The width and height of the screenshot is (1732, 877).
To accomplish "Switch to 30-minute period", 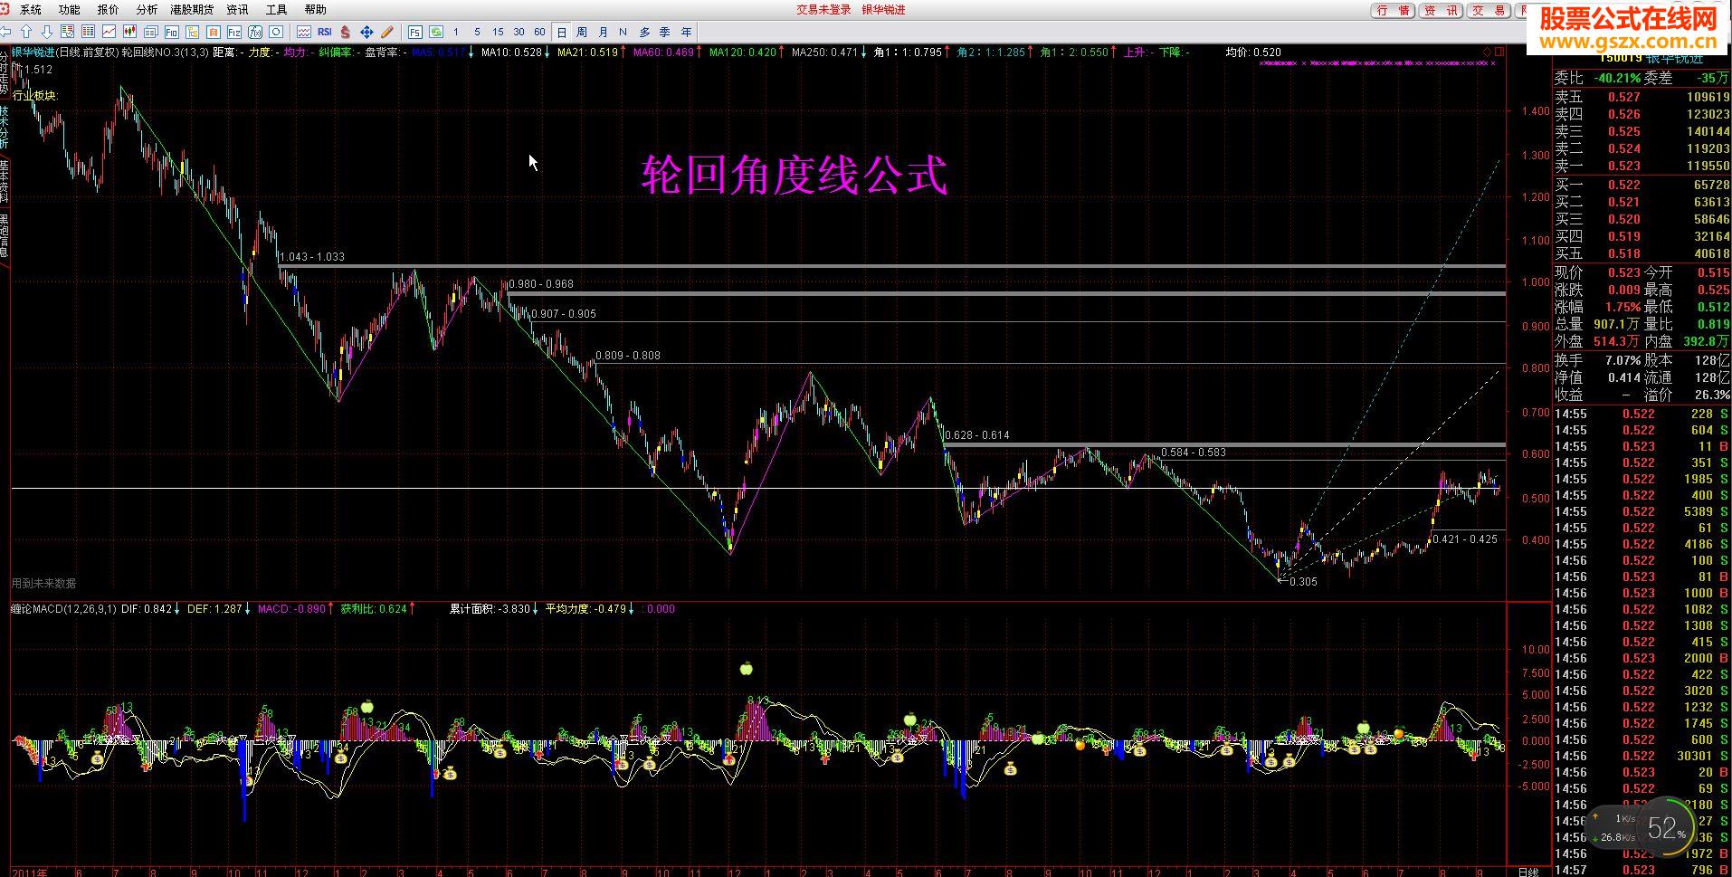I will [519, 32].
